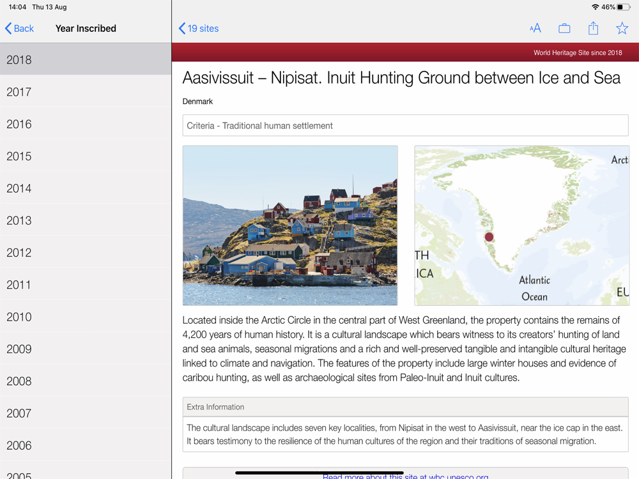Tap the text size AA icon
This screenshot has width=639, height=479.
tap(535, 28)
